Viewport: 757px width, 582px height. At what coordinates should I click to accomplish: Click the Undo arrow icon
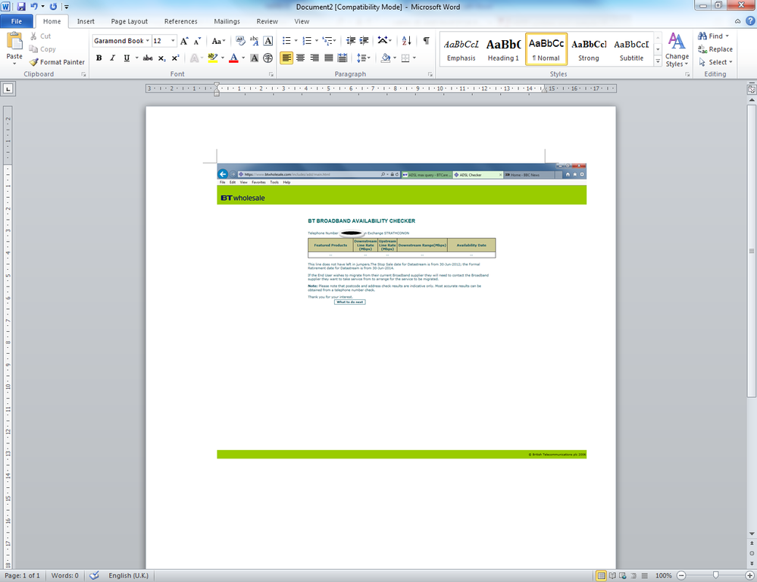[x=34, y=7]
